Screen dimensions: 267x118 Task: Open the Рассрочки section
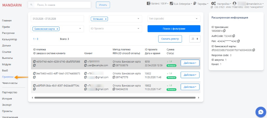pos(8,33)
